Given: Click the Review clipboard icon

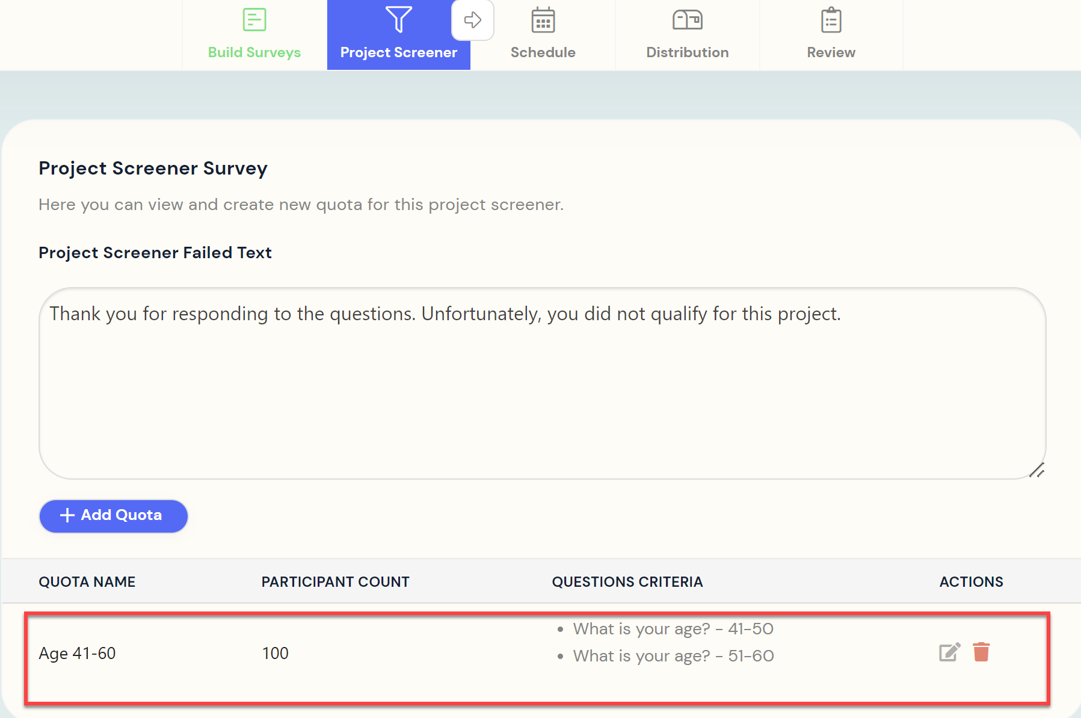Looking at the screenshot, I should [831, 20].
